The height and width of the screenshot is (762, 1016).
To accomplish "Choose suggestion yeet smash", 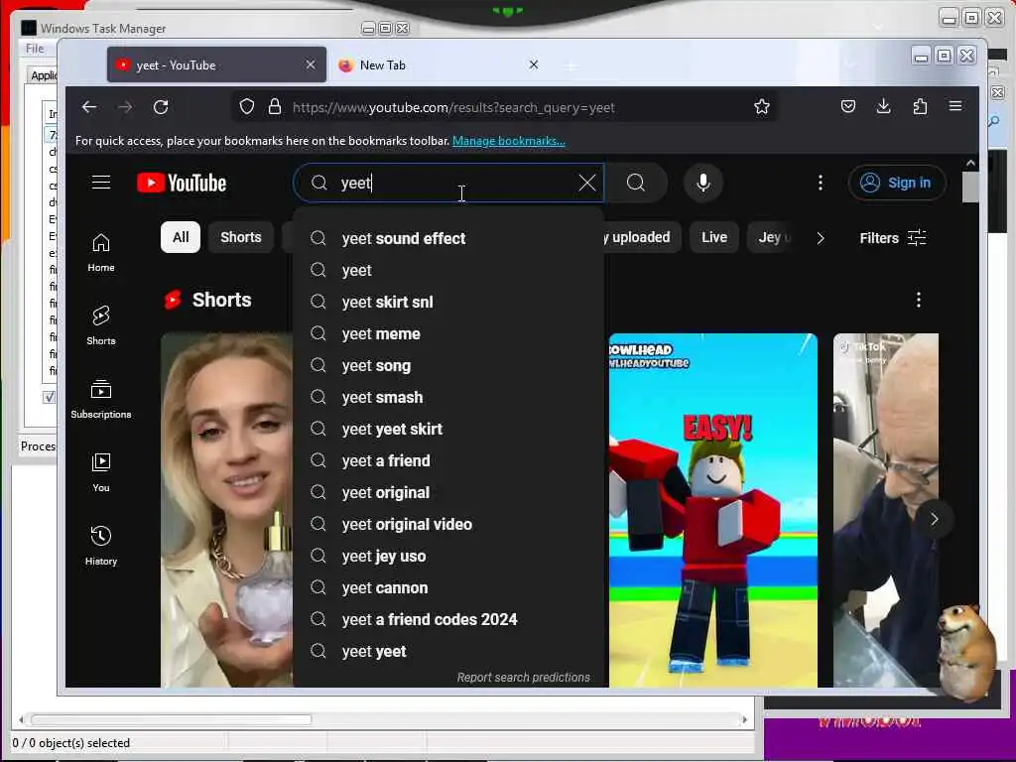I will pyautogui.click(x=448, y=397).
